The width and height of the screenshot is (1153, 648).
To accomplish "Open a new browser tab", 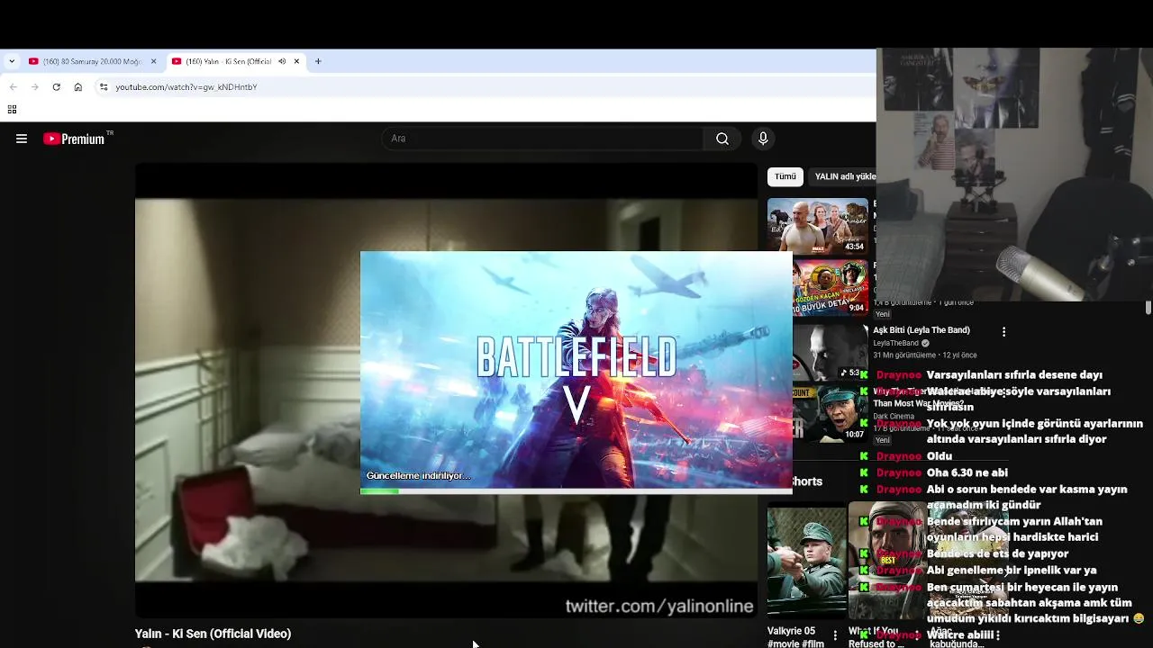I will click(x=318, y=61).
